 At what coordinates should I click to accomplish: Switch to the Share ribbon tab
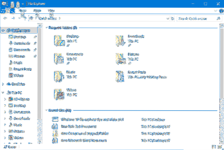[x=38, y=11]
